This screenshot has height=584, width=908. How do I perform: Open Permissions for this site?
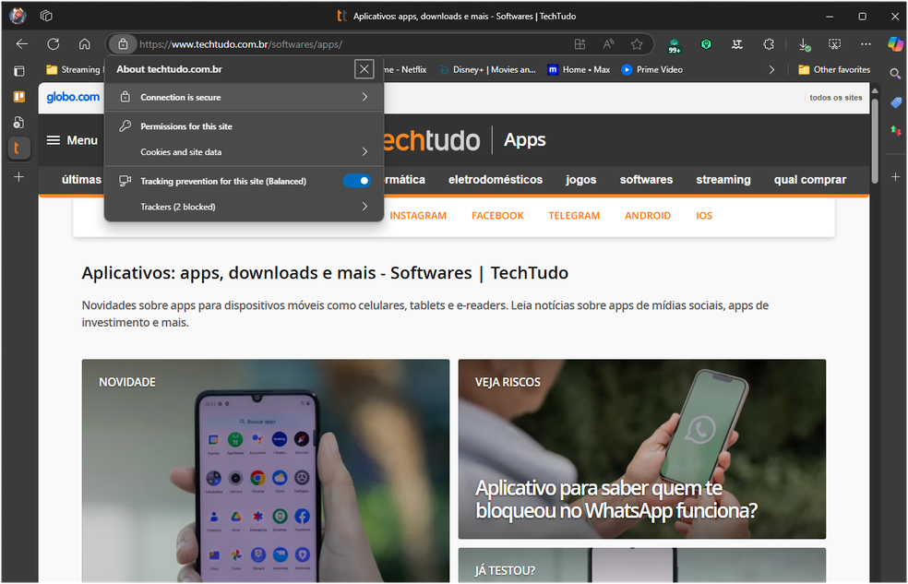(244, 126)
